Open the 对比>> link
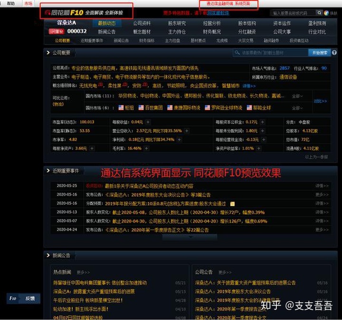This screenshot has width=342, height=320. 321,101
